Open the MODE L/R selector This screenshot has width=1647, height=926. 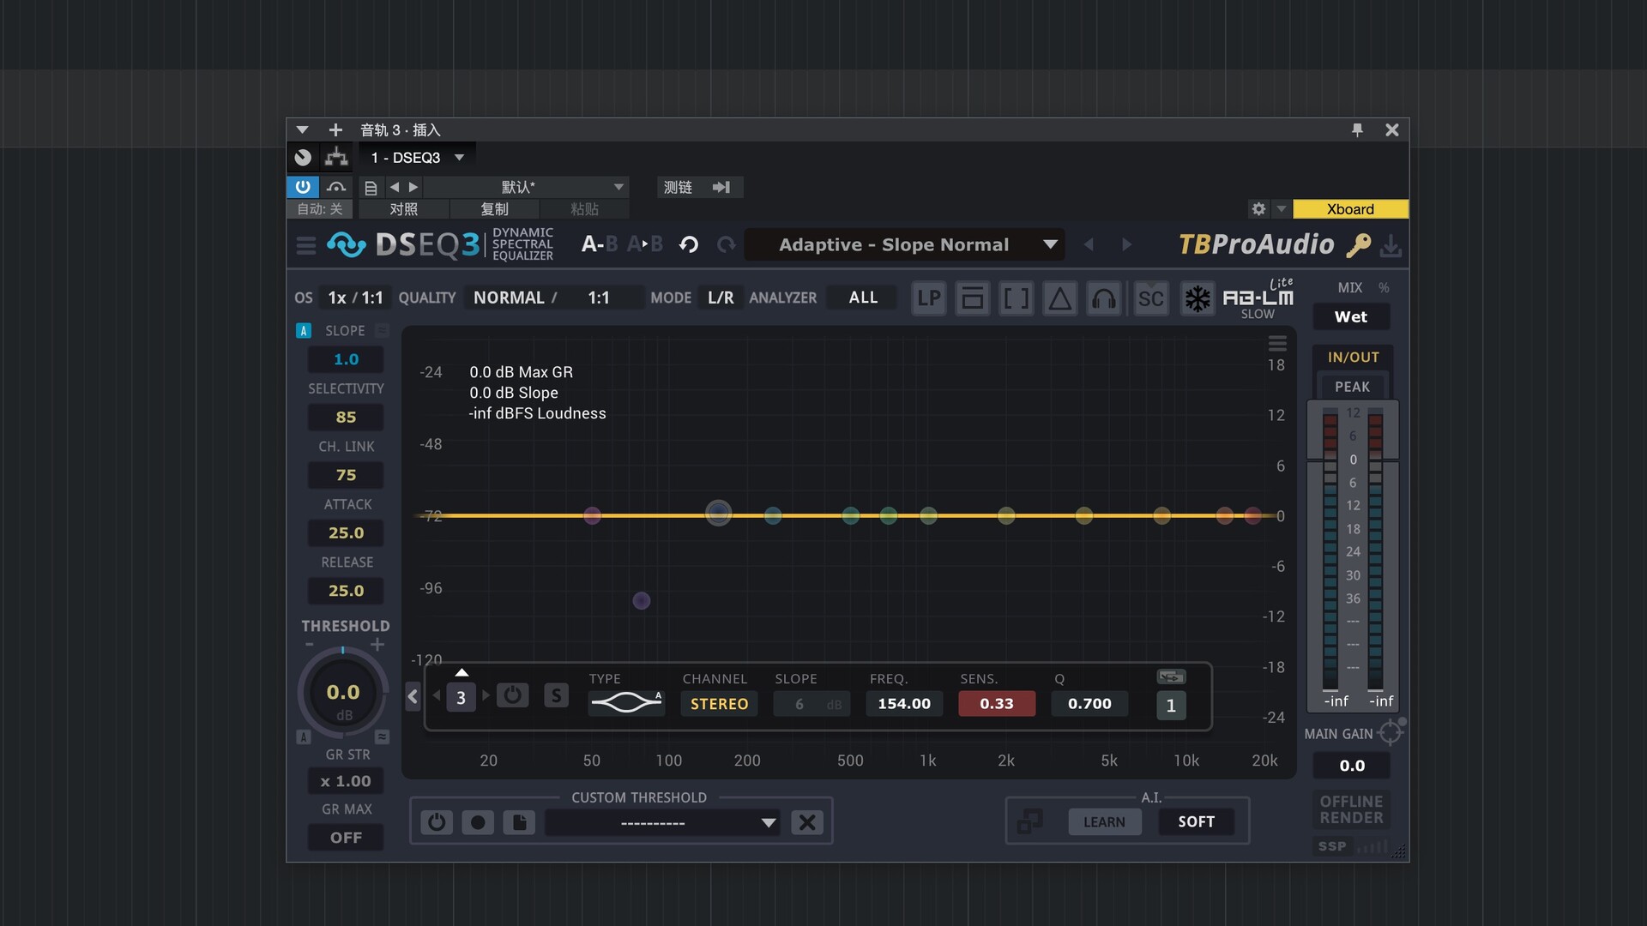[721, 298]
